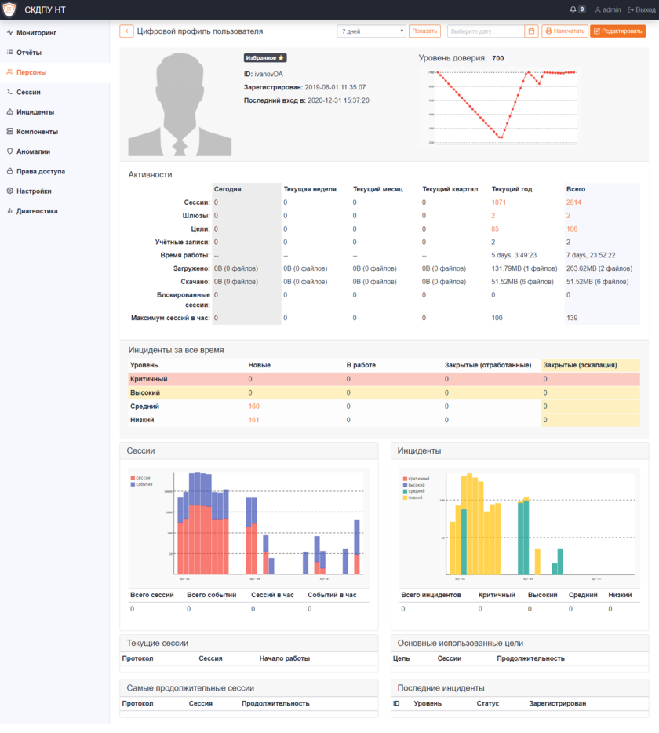The height and width of the screenshot is (733, 659).
Task: Open Аномалии sidebar item
Action: tap(33, 151)
